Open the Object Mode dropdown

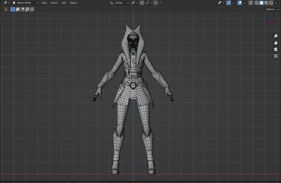click(25, 3)
